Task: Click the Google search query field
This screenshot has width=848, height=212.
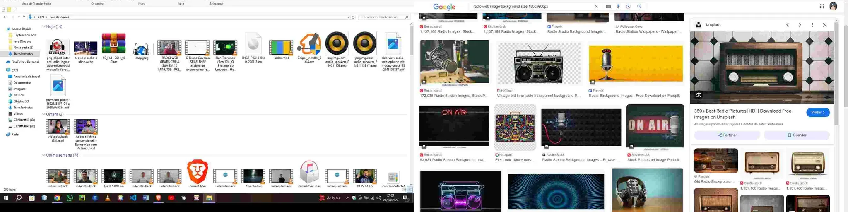Action: pos(532,6)
